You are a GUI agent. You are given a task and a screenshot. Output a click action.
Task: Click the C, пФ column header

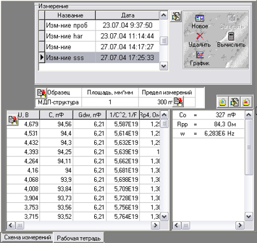pos(56,115)
